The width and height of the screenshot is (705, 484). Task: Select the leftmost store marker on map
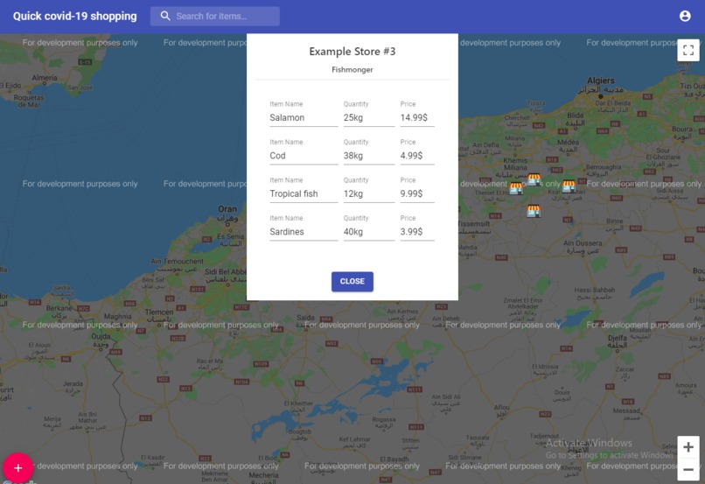[516, 188]
